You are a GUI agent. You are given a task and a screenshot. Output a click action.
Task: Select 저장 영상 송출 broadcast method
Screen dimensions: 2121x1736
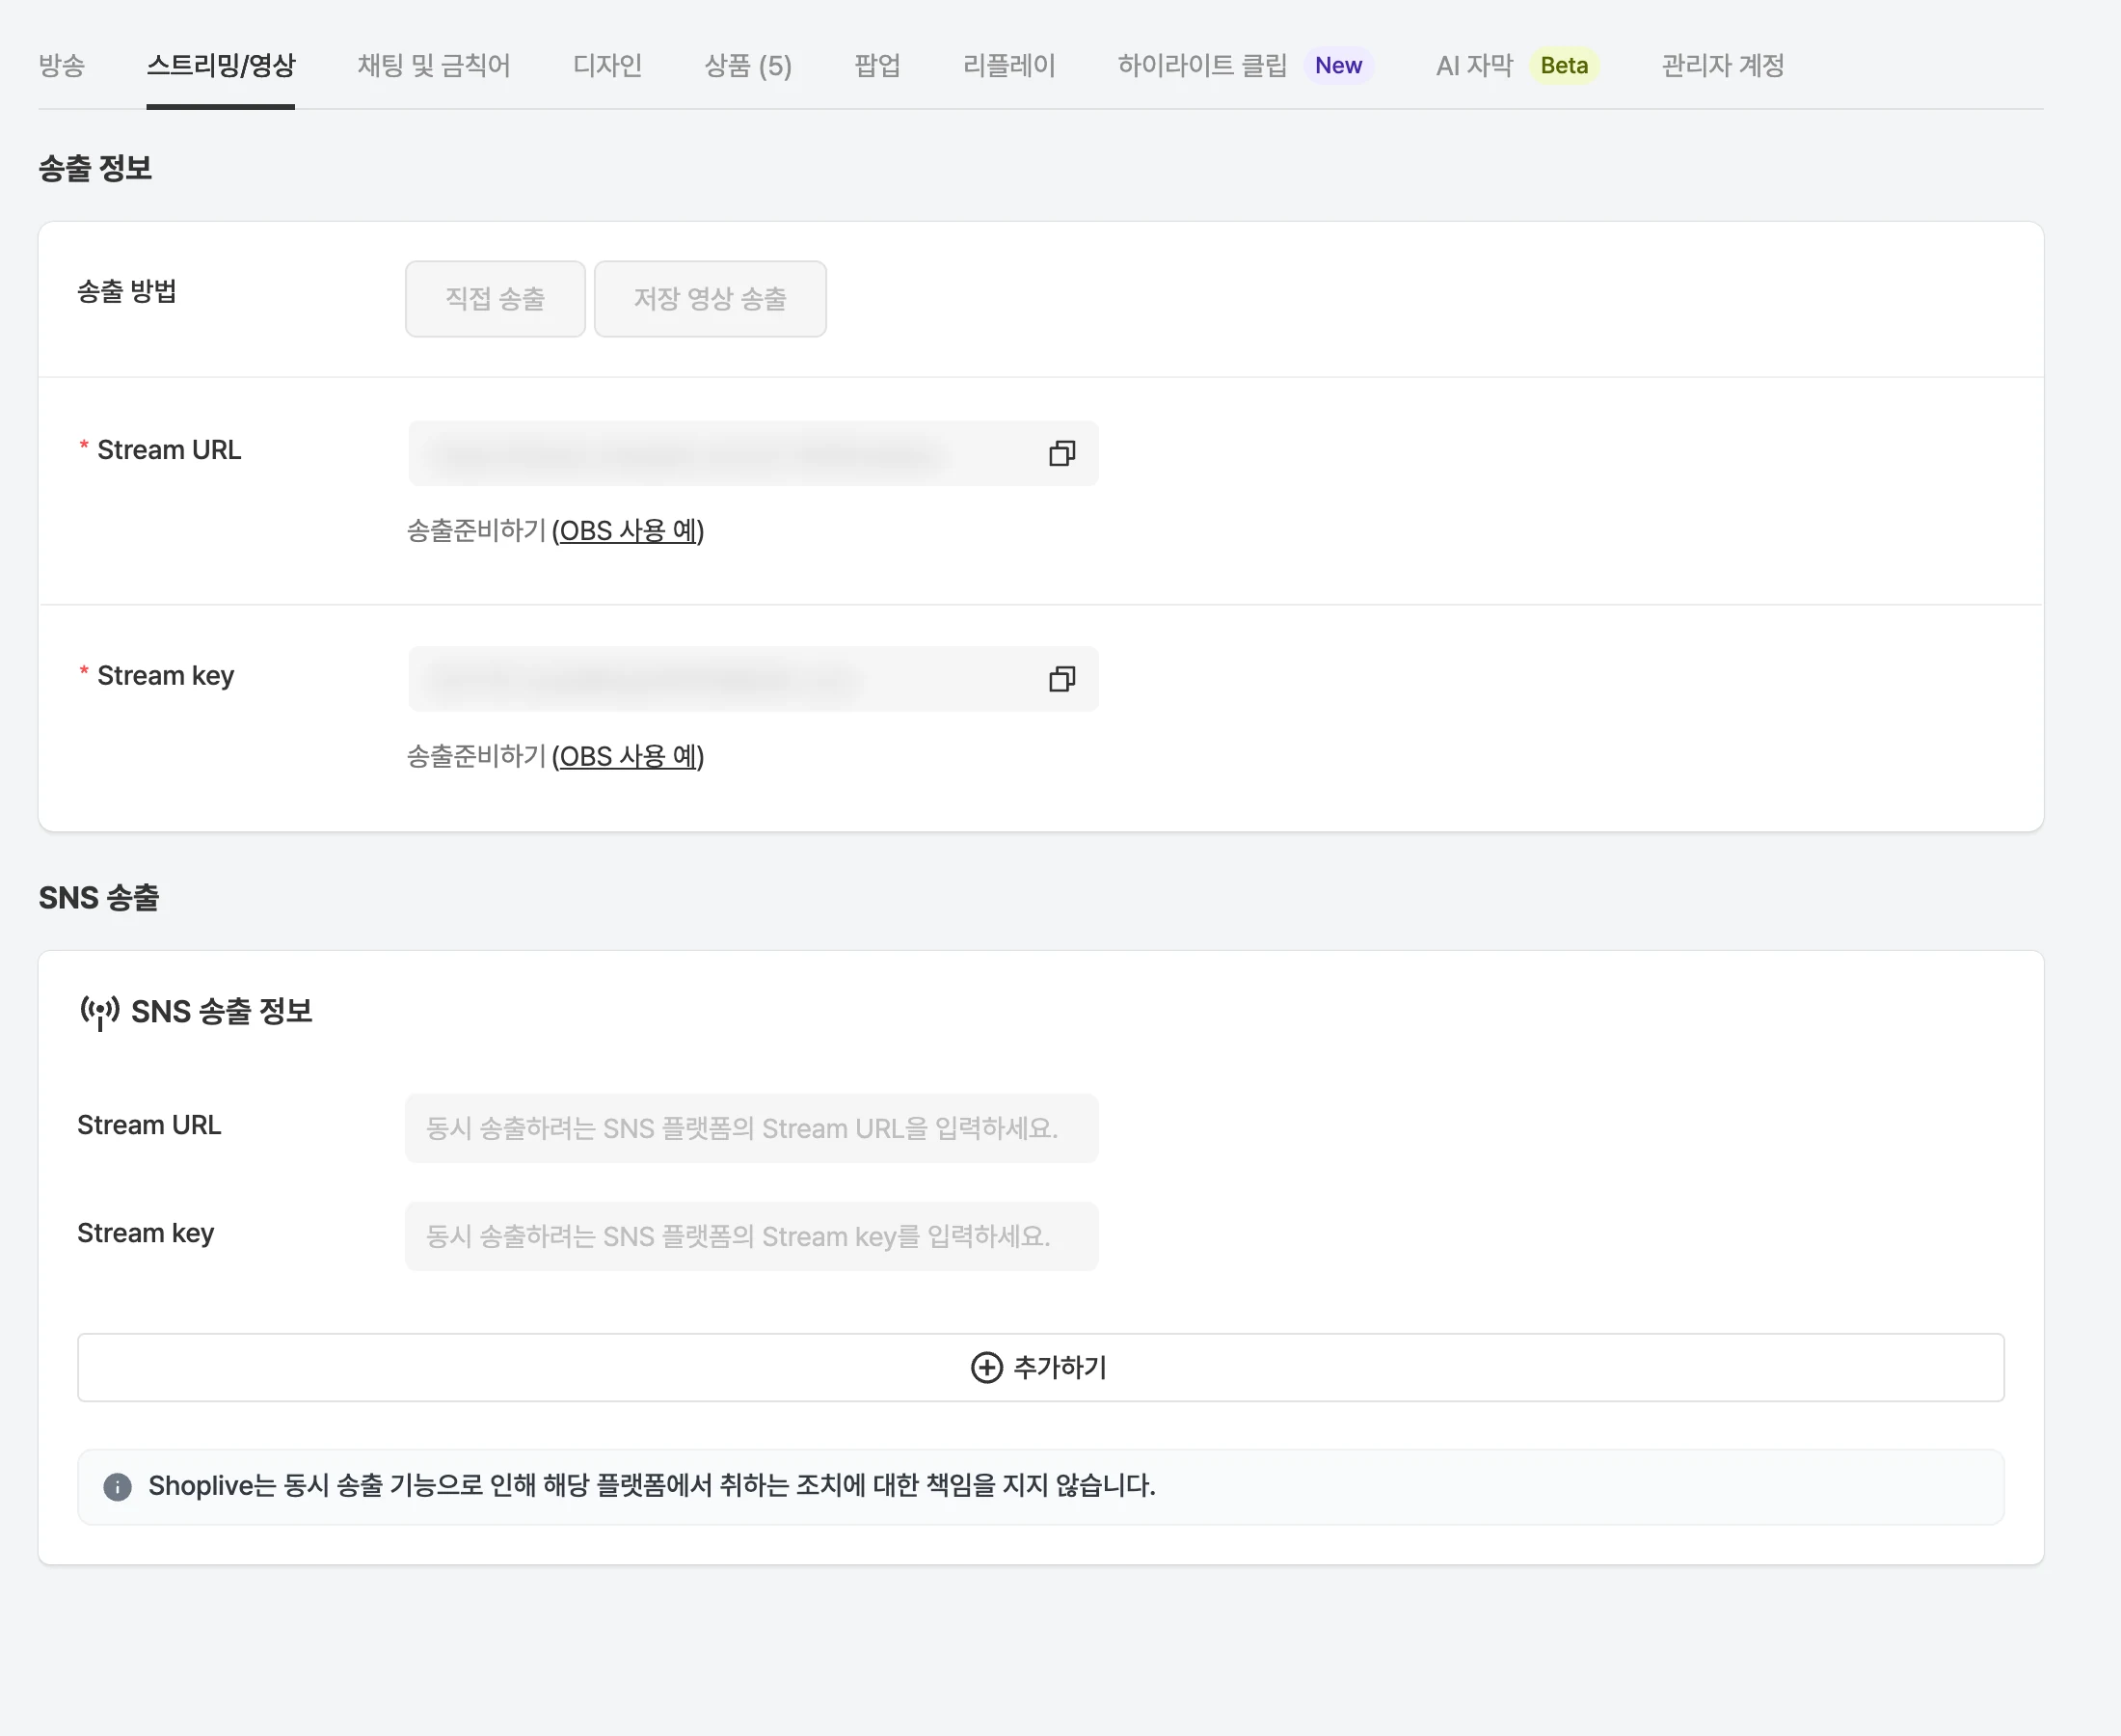coord(710,299)
